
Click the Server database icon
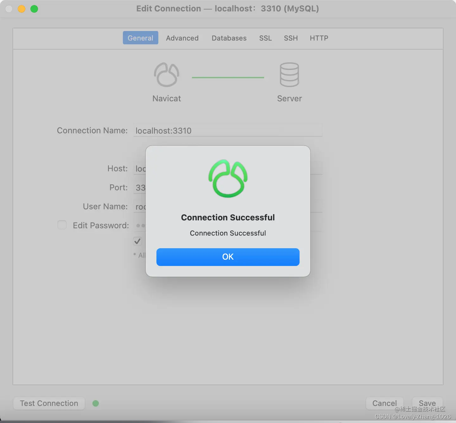pos(289,75)
